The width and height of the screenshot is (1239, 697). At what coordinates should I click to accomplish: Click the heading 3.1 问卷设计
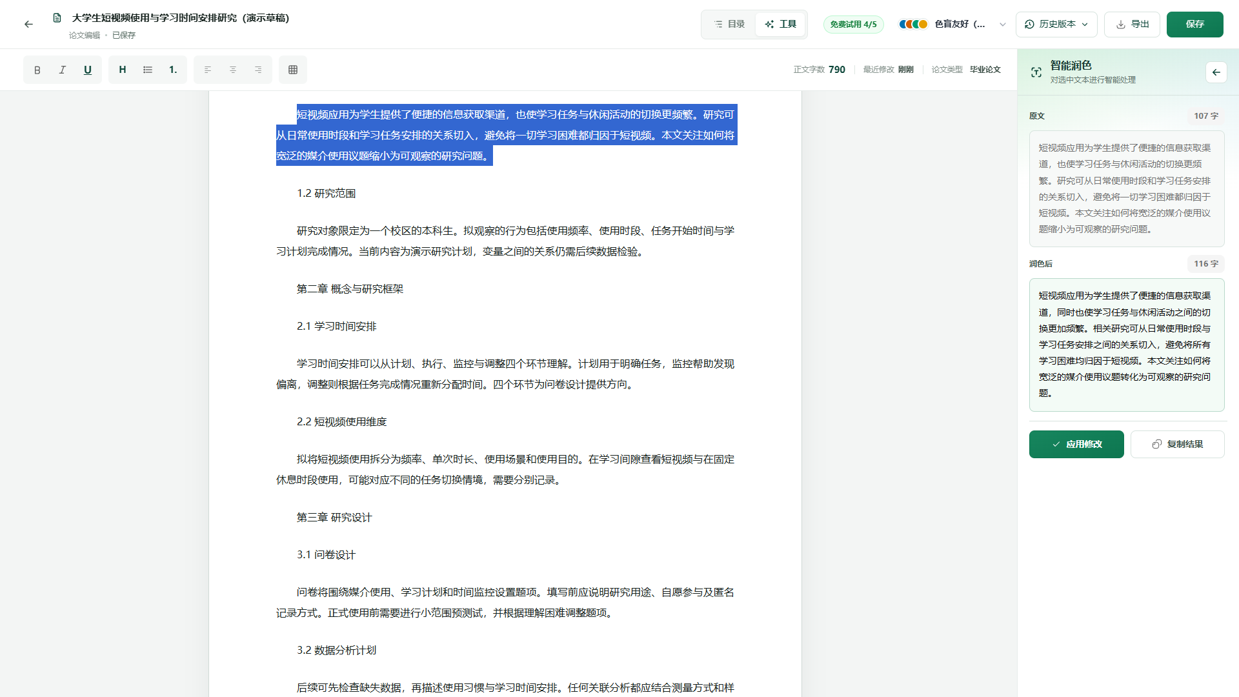pyautogui.click(x=326, y=555)
